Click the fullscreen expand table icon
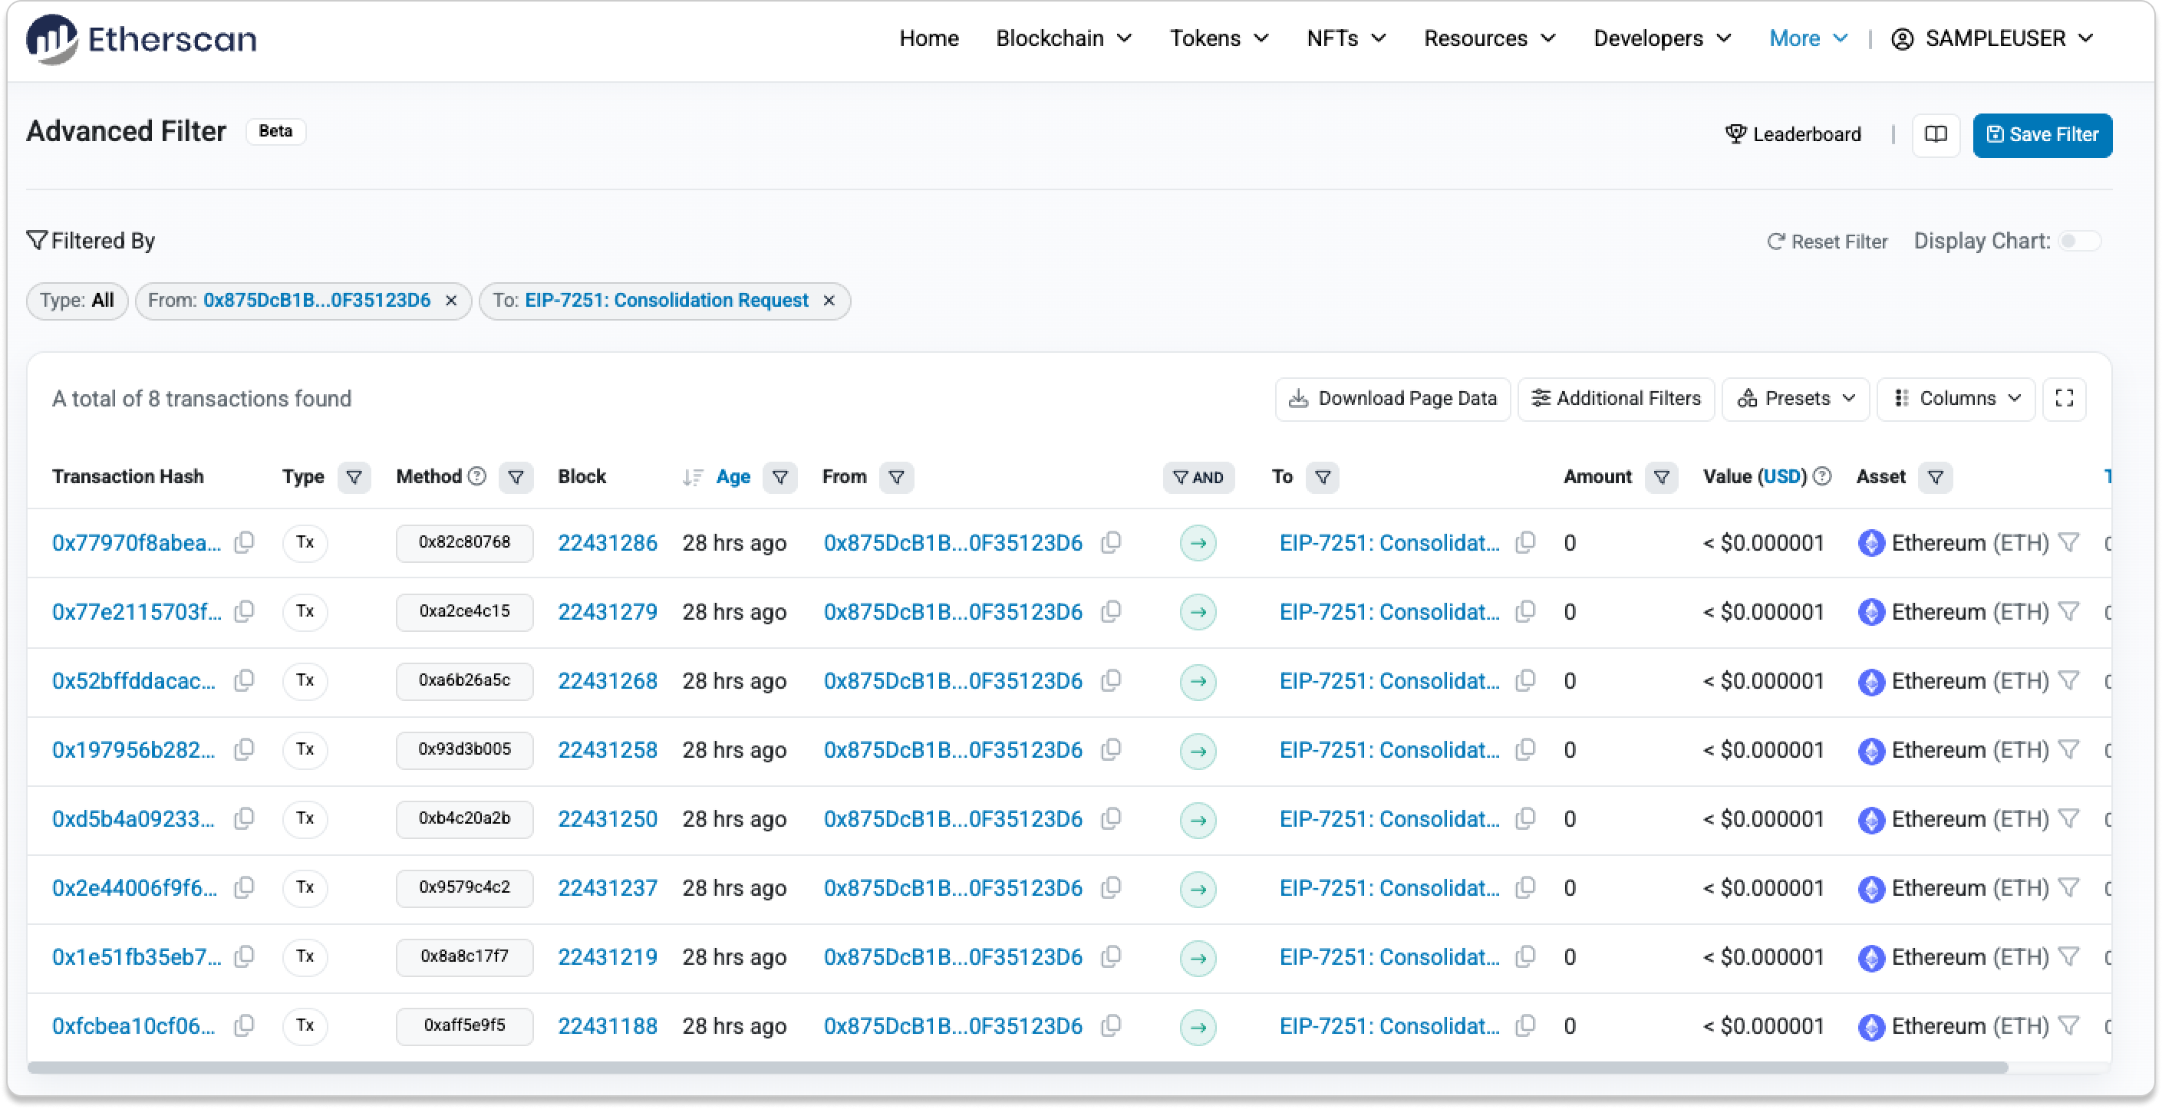Image resolution: width=2162 pixels, height=1109 pixels. 2064,399
